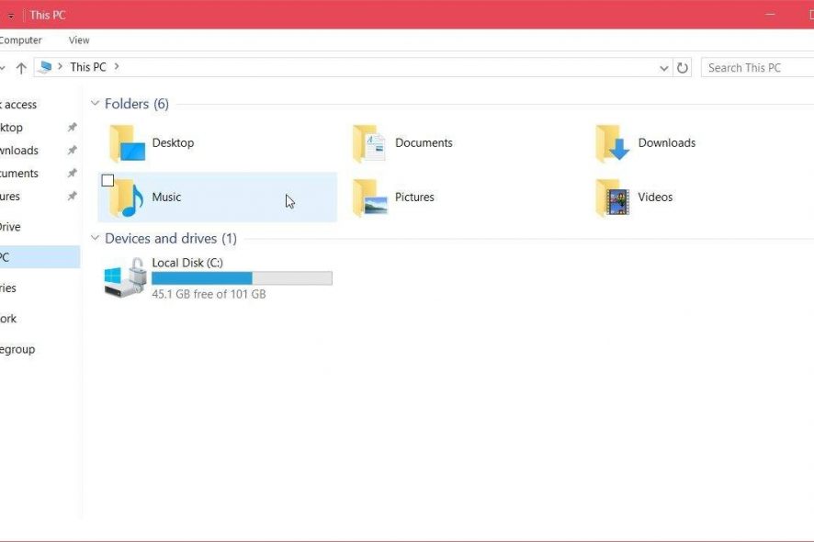Select Libraries in the navigation pane
The width and height of the screenshot is (814, 542).
[x=7, y=288]
